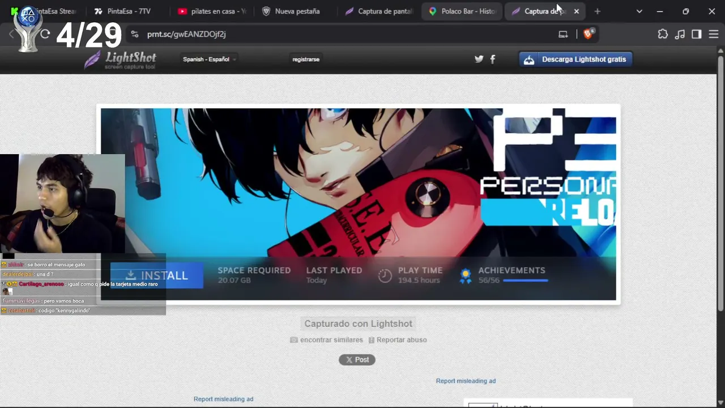Click the screen cast icon in address bar
The image size is (725, 408).
563,34
